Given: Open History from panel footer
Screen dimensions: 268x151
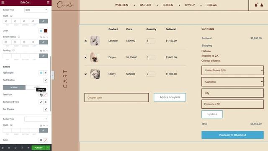Looking at the screenshot, I should (15, 148).
